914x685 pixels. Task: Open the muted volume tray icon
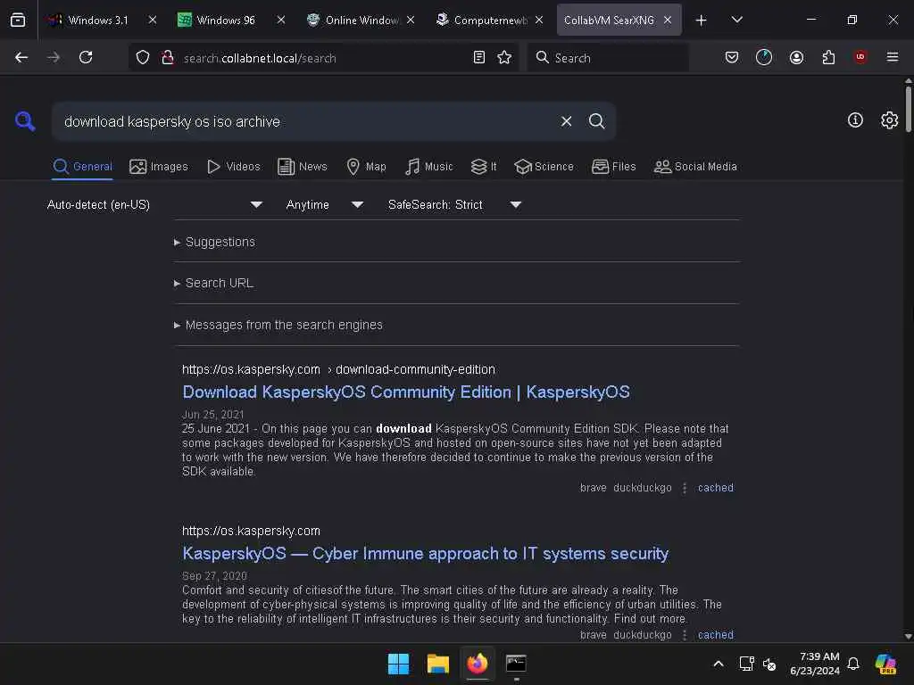pyautogui.click(x=769, y=664)
